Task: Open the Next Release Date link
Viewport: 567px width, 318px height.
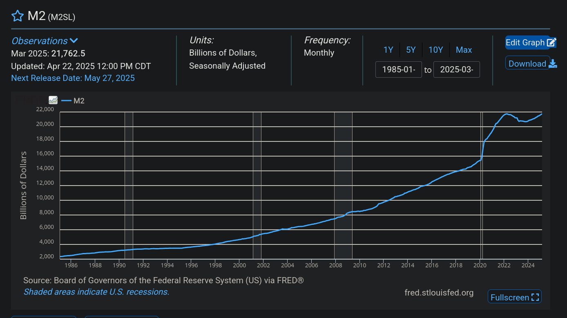Action: click(x=73, y=78)
